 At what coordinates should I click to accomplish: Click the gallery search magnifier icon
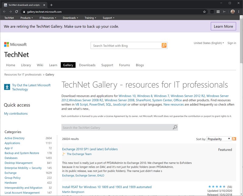click(175, 127)
